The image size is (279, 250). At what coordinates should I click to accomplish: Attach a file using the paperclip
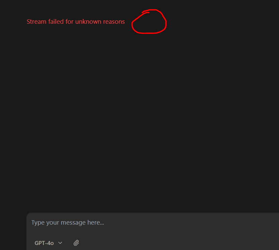[x=76, y=243]
